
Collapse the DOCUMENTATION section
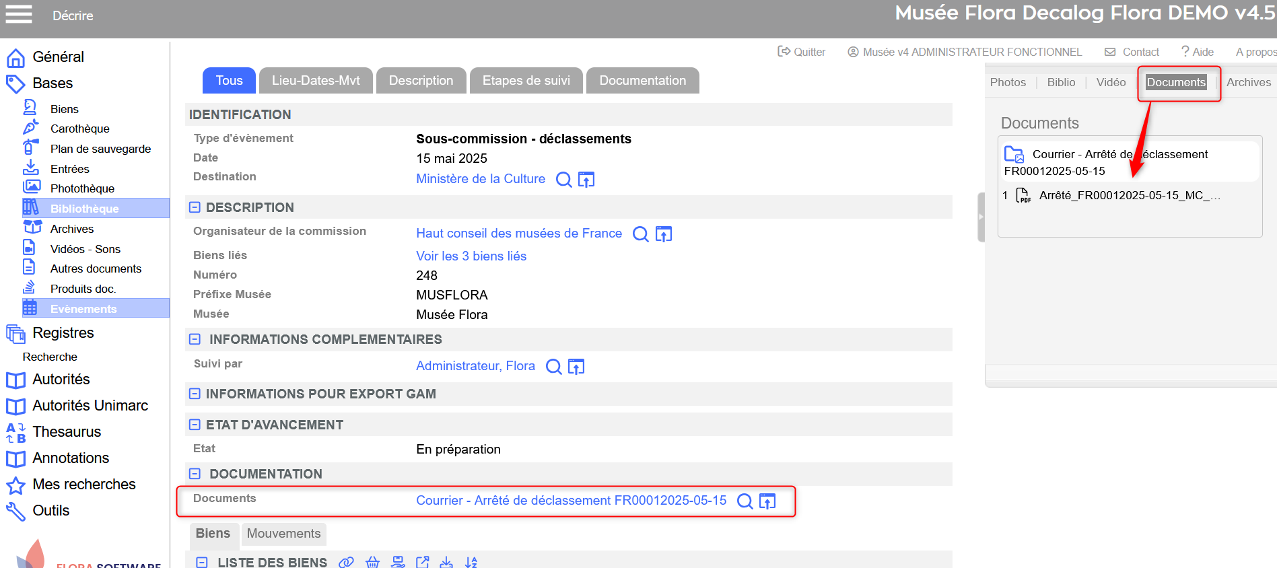pos(195,474)
